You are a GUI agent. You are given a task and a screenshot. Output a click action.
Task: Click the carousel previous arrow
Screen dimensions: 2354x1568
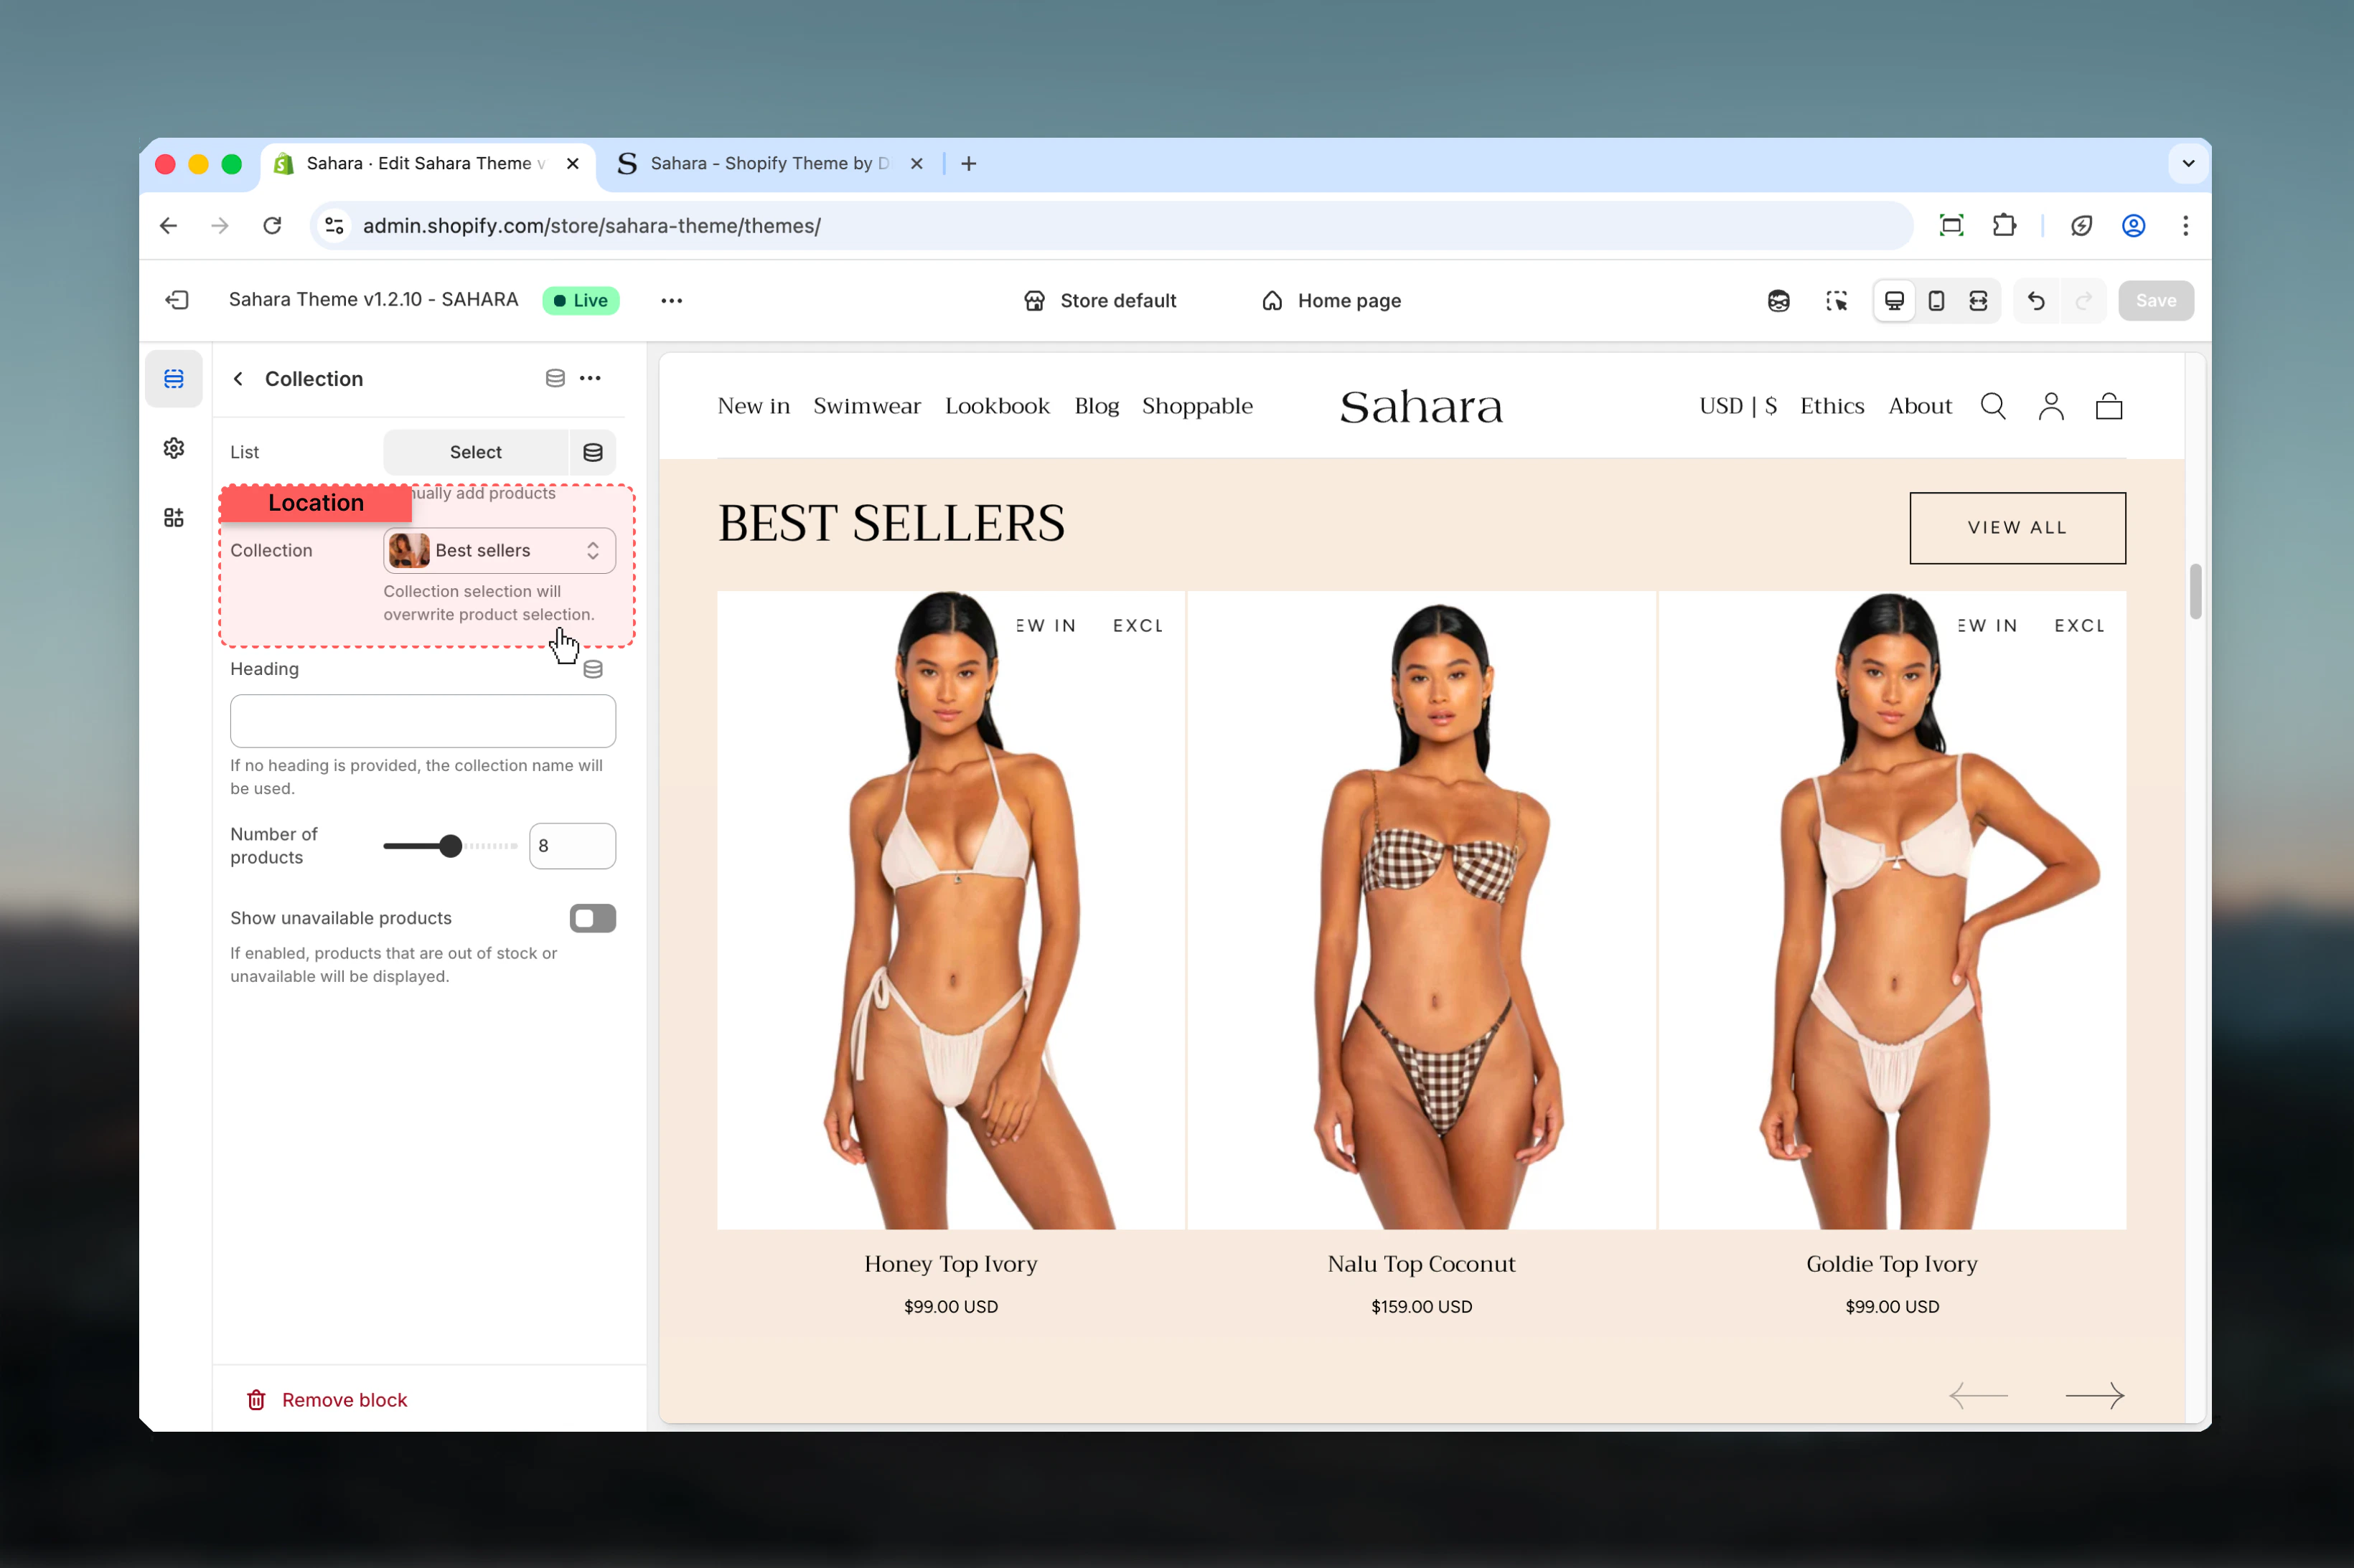click(x=1979, y=1395)
